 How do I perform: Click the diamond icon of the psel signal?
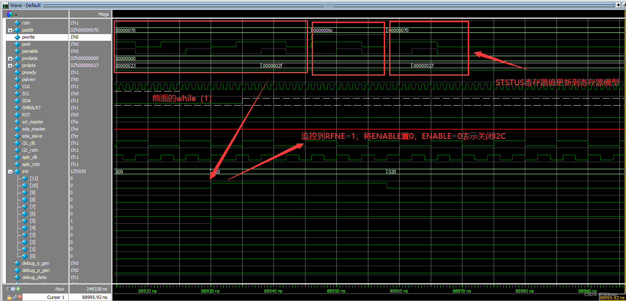click(17, 44)
